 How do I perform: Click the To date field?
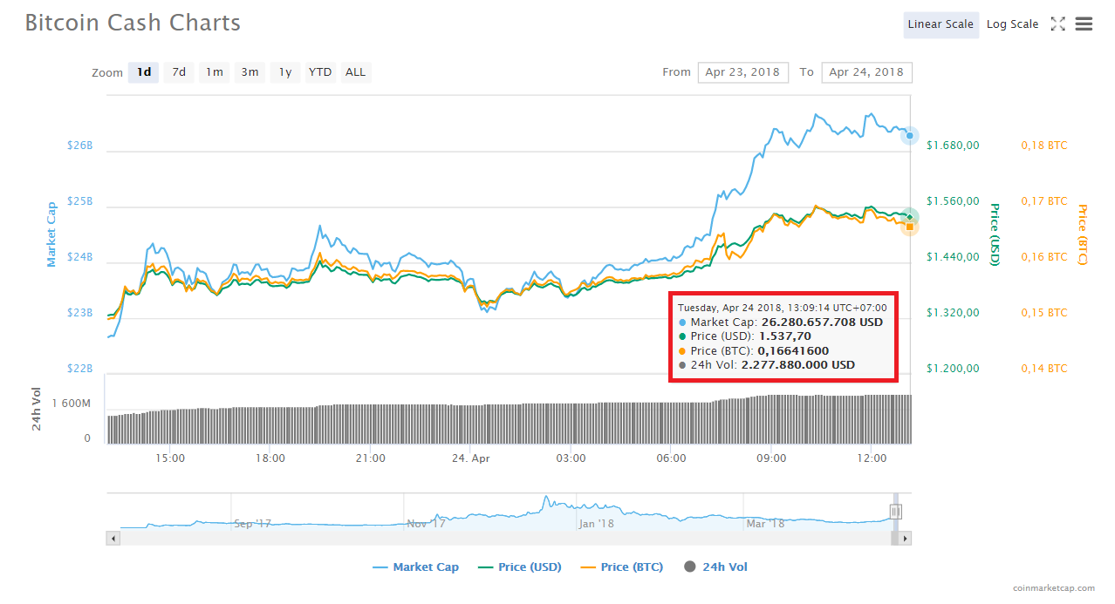coord(865,72)
